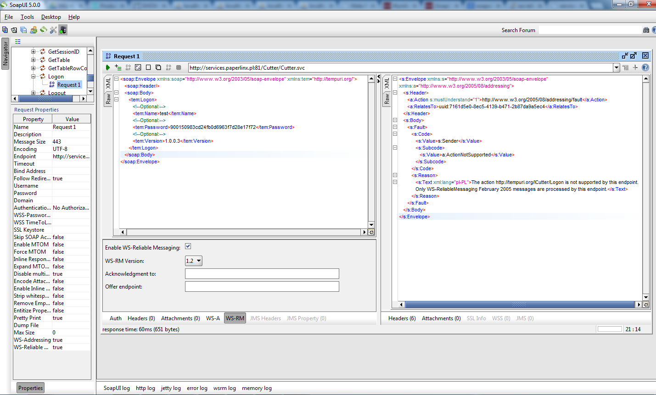Collapse the soap:Body node in request XML
The image size is (656, 395).
[117, 93]
